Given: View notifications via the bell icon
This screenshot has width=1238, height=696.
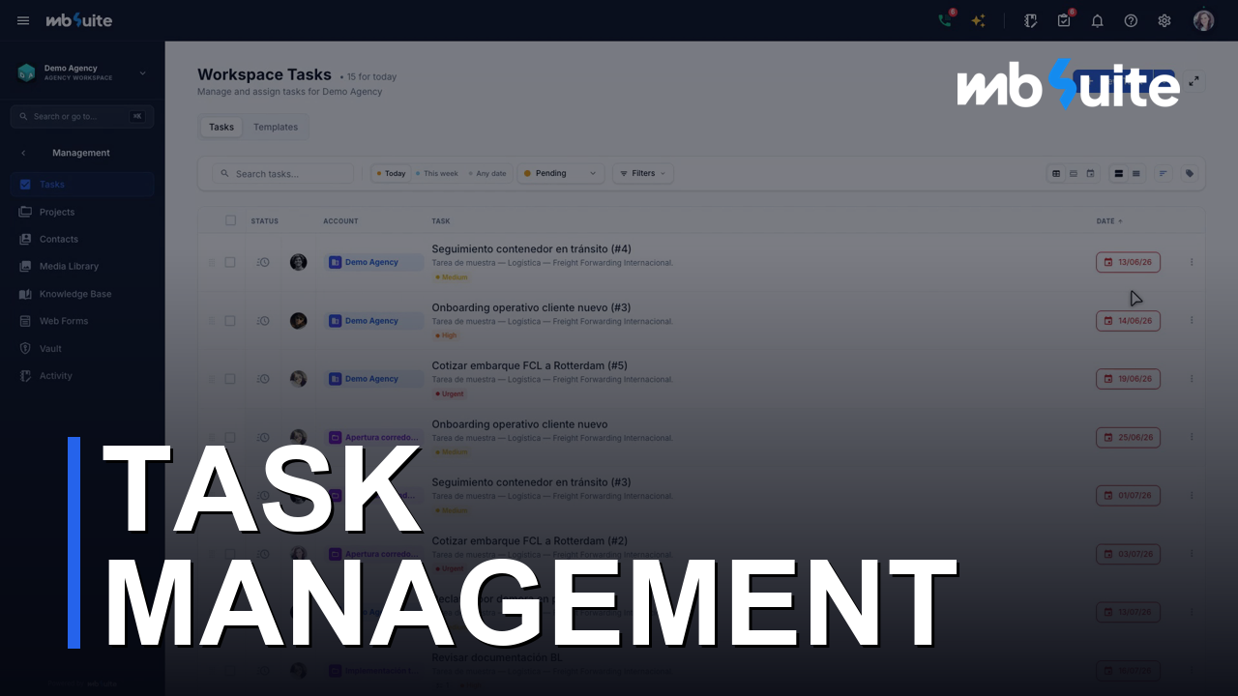Looking at the screenshot, I should 1097,20.
